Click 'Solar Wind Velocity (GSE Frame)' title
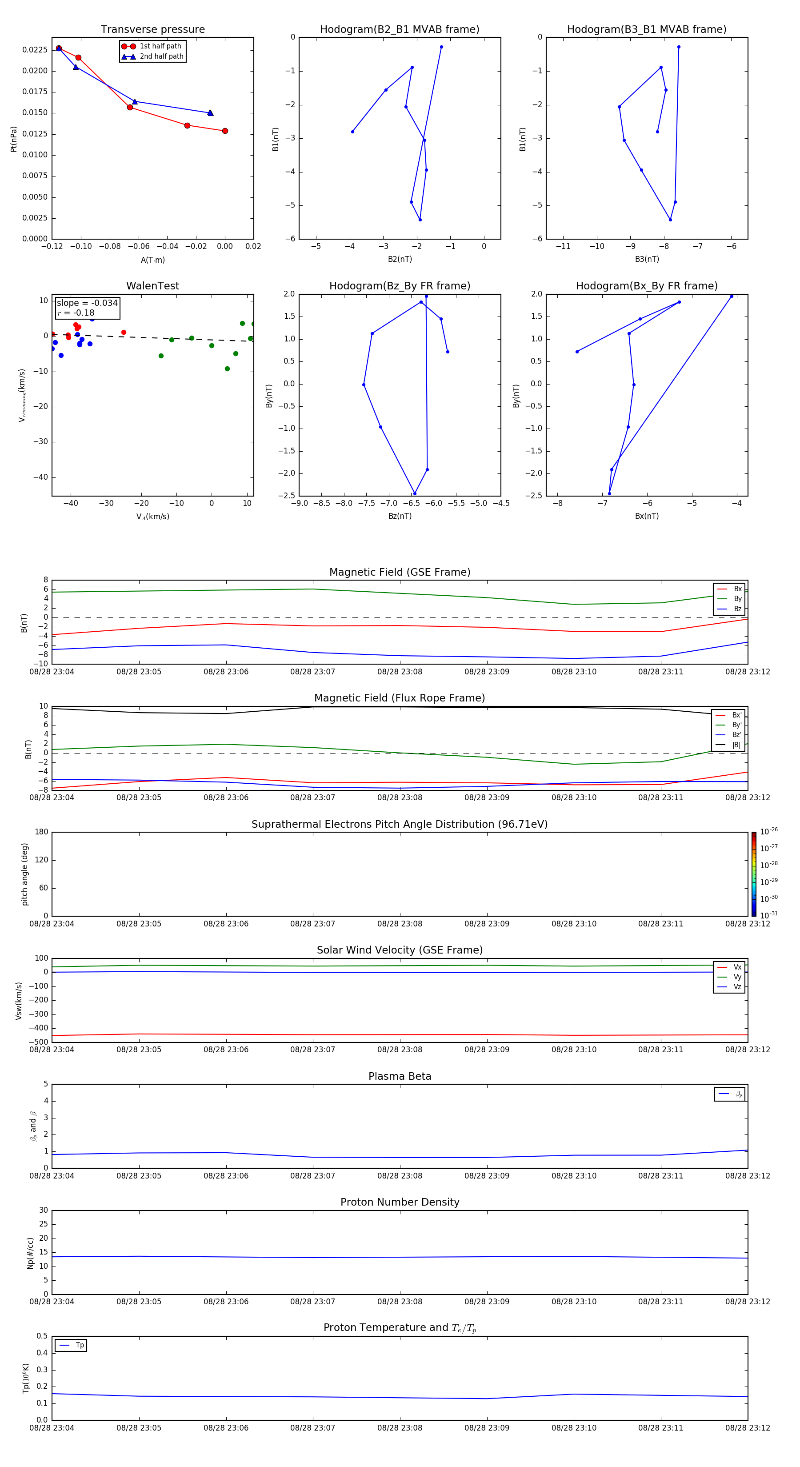The width and height of the screenshot is (800, 1467). [x=400, y=950]
